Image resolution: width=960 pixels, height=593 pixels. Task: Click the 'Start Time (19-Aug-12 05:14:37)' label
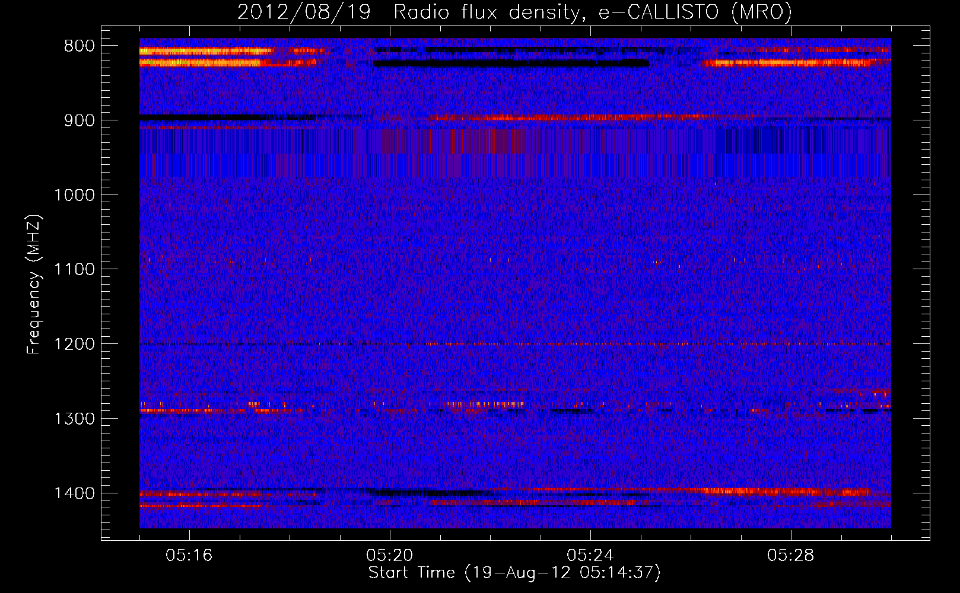point(514,573)
